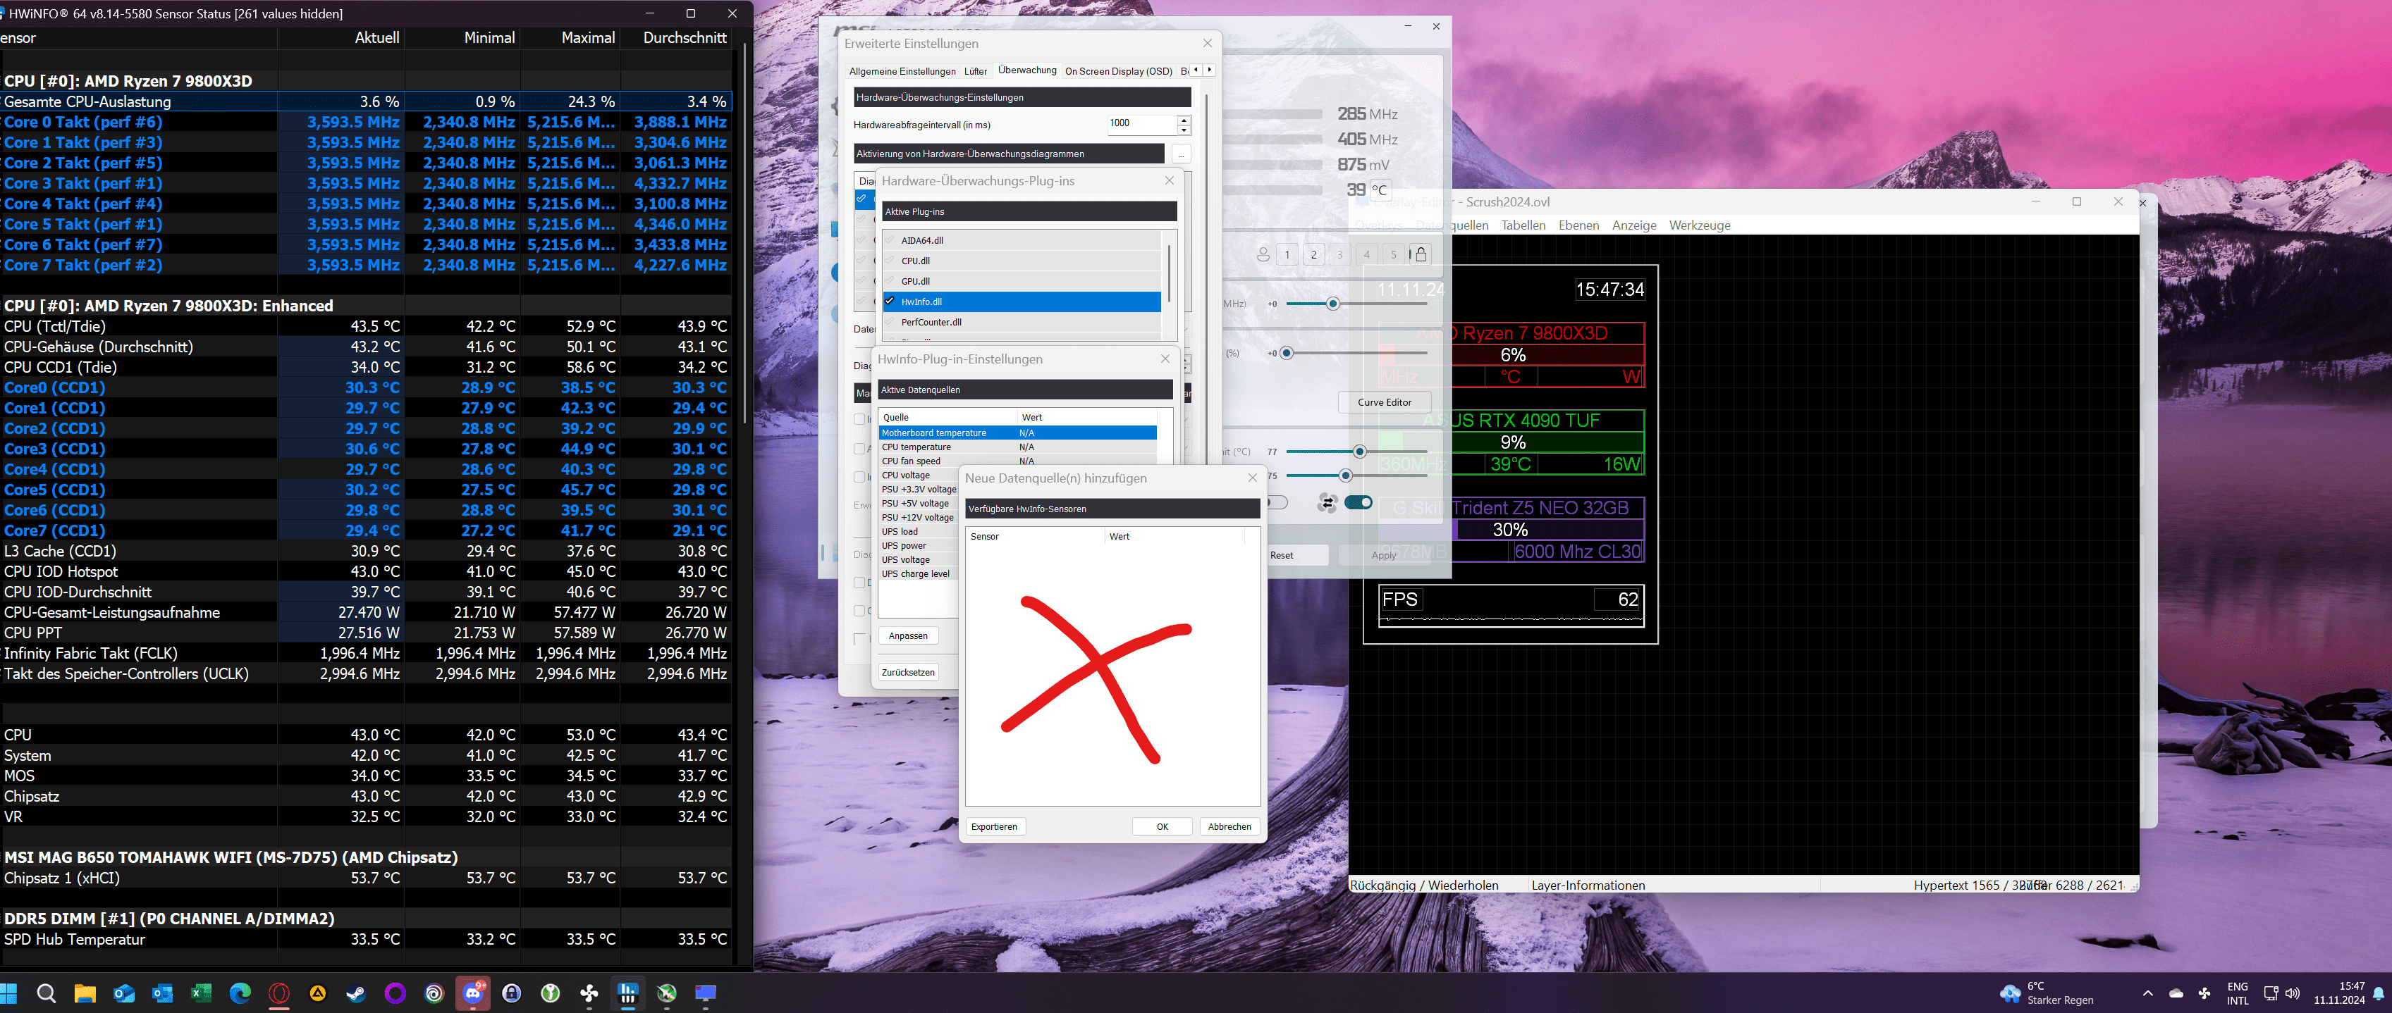The width and height of the screenshot is (2392, 1013).
Task: Show hidden system tray icons chevron
Action: 2147,993
